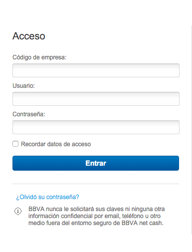Click the horizontal divider below Entrar

point(96,184)
